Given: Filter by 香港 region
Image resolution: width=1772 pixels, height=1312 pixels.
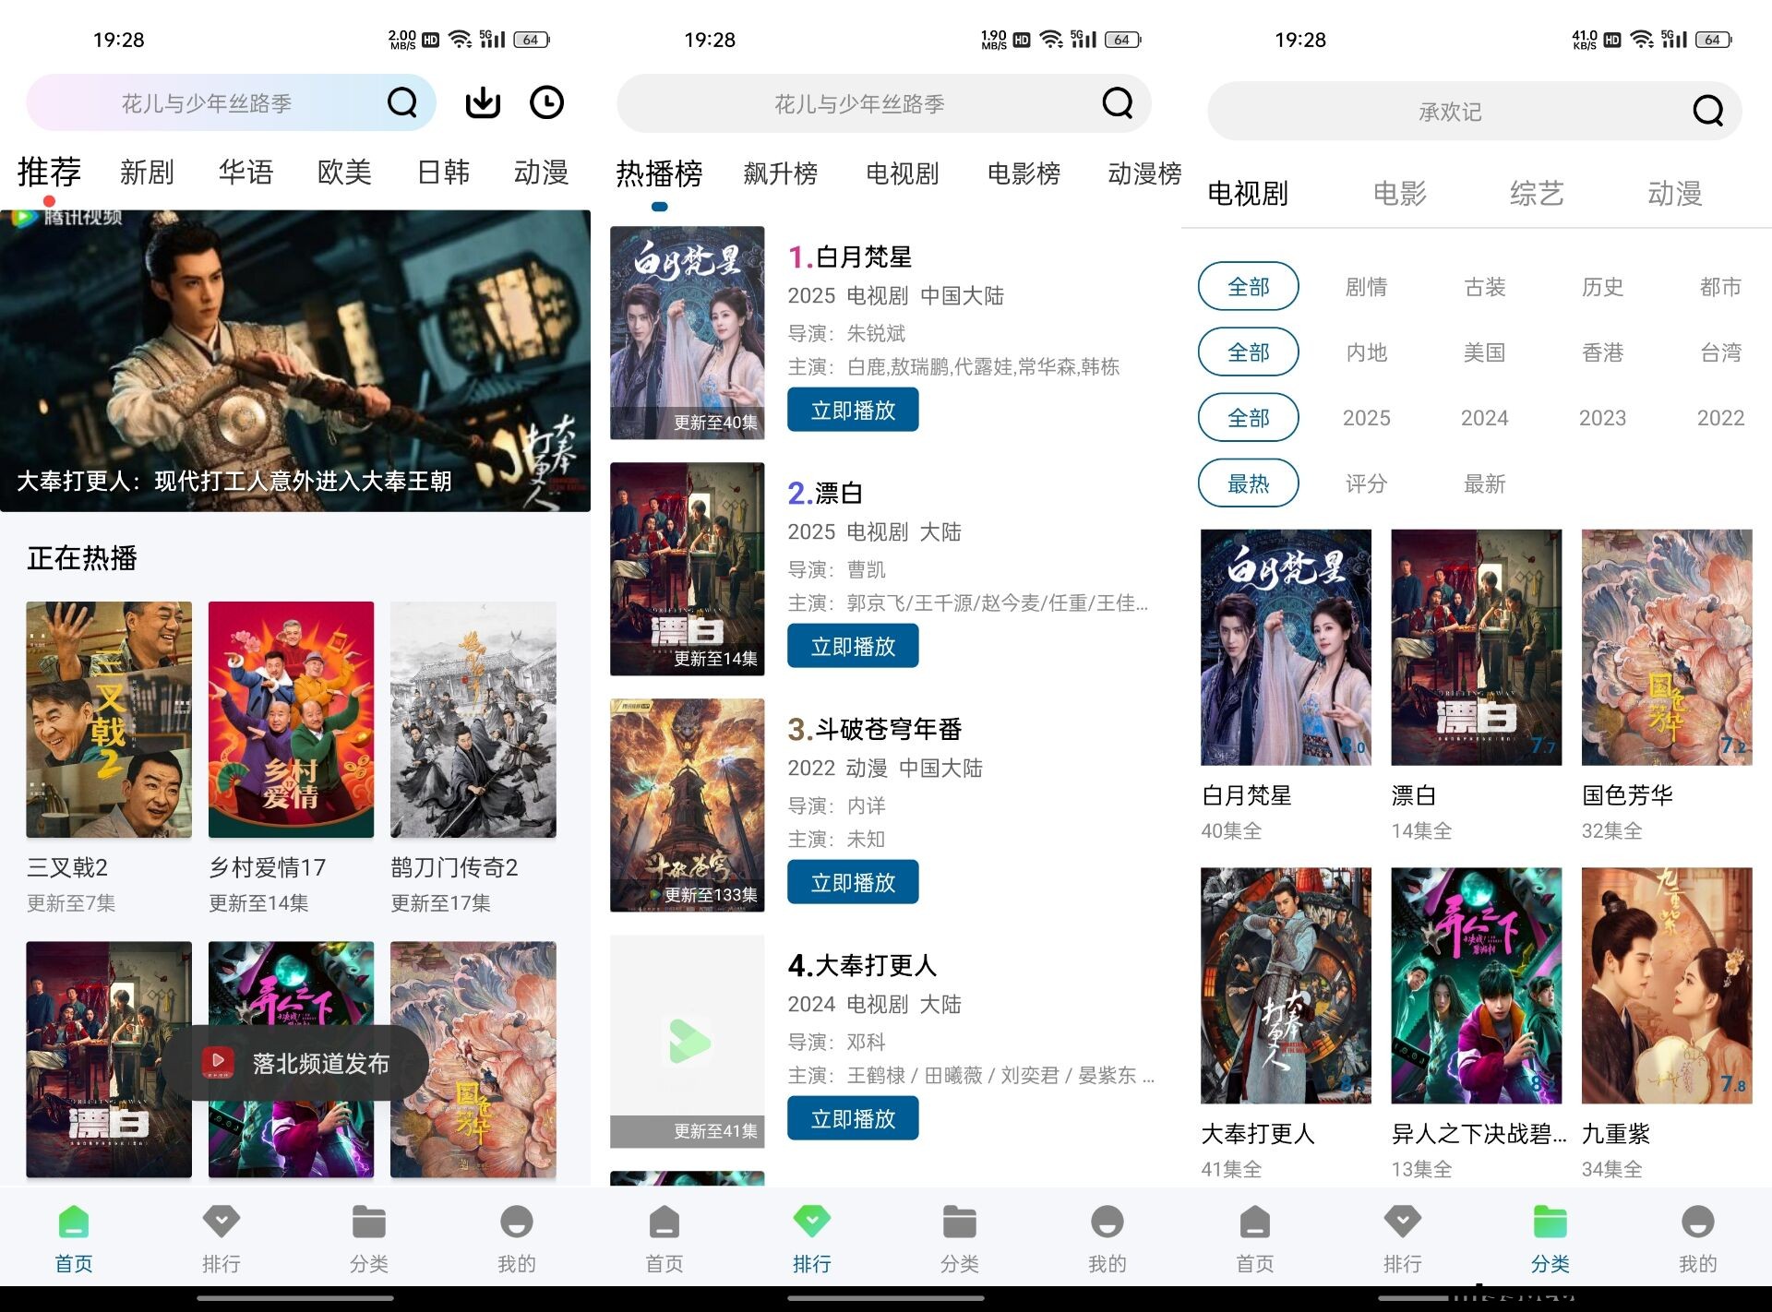Looking at the screenshot, I should click(1602, 352).
